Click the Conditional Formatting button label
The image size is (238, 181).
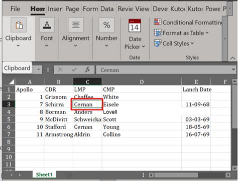[x=193, y=22]
